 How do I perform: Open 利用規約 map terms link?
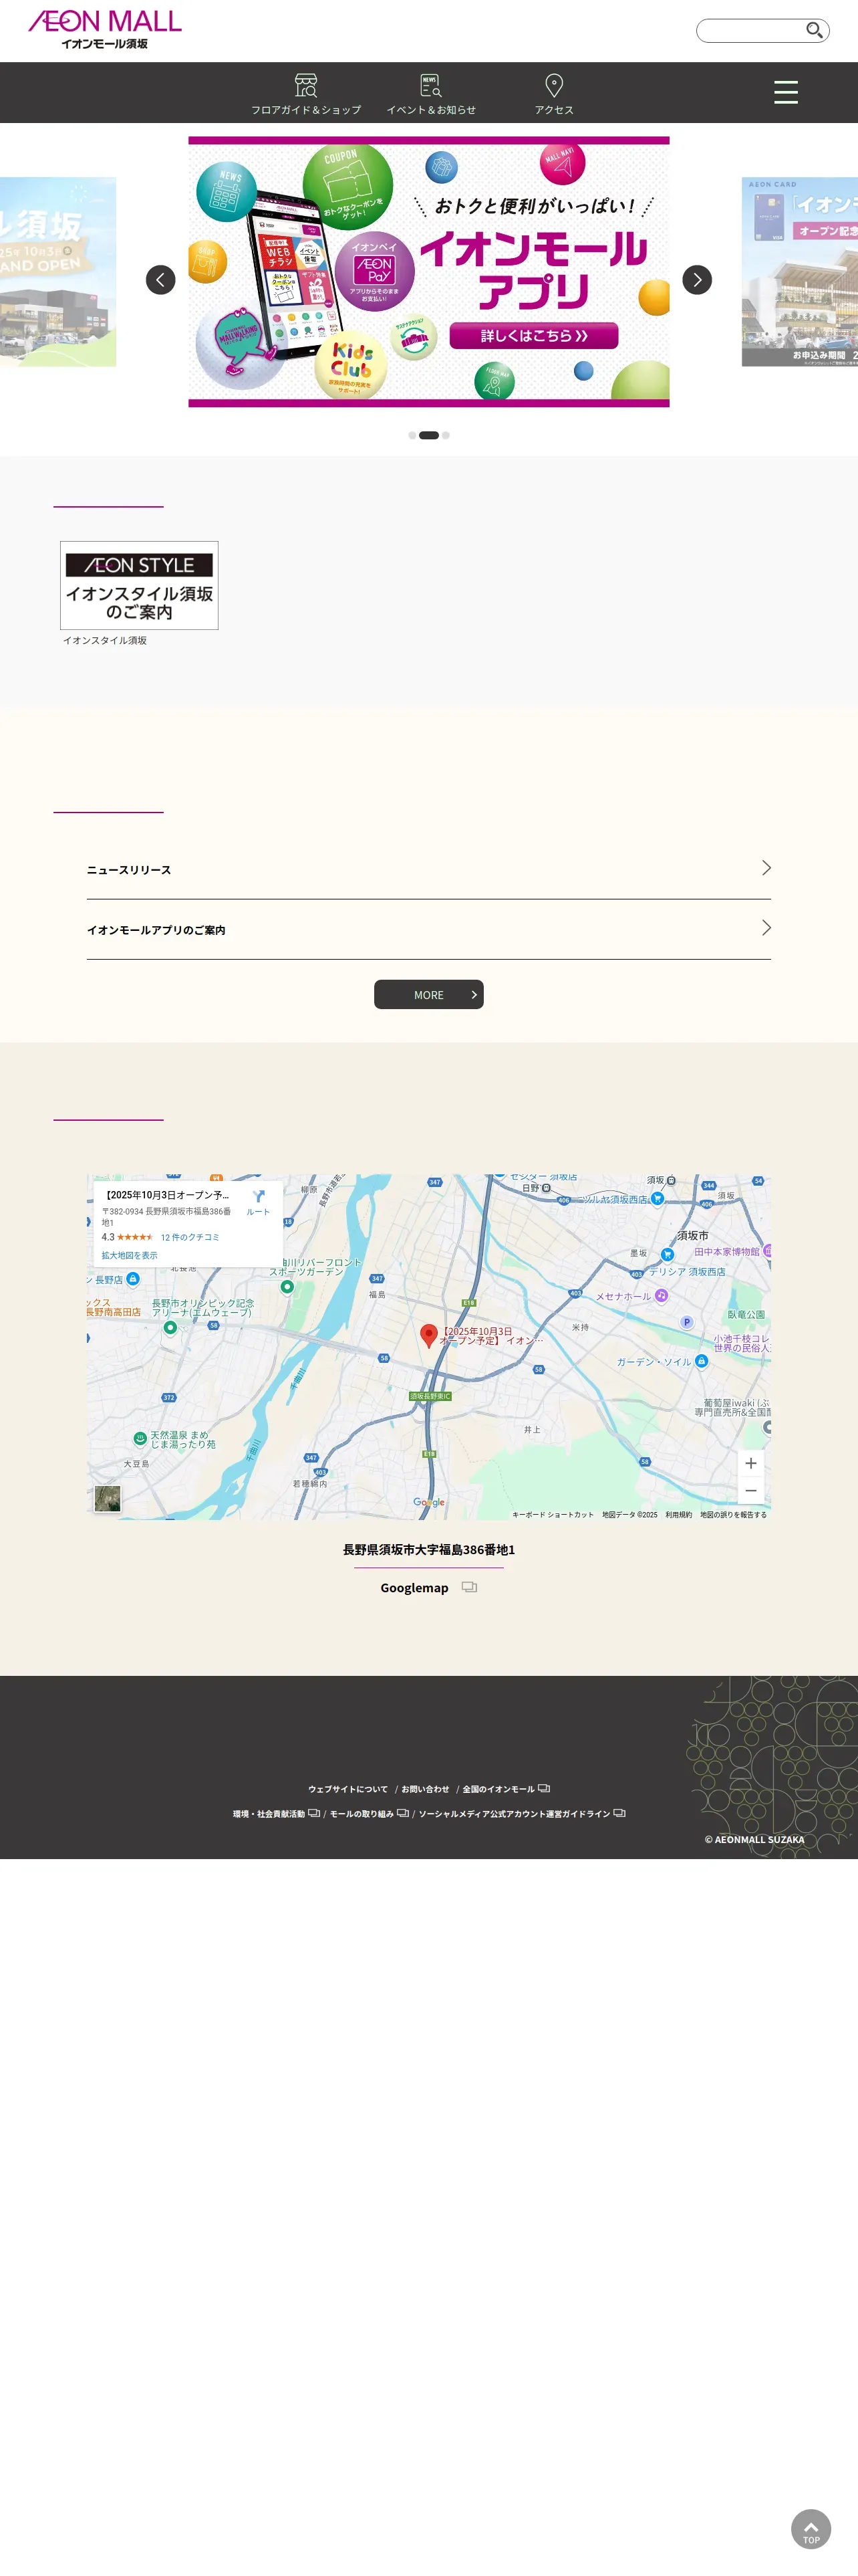[678, 1514]
